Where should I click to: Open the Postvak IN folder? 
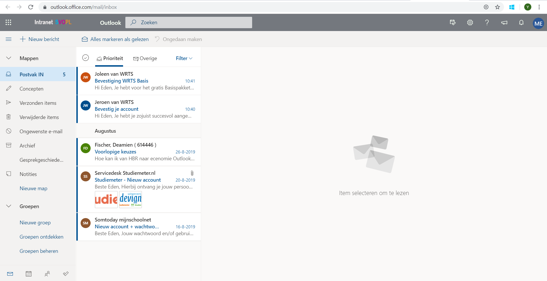[x=38, y=74]
